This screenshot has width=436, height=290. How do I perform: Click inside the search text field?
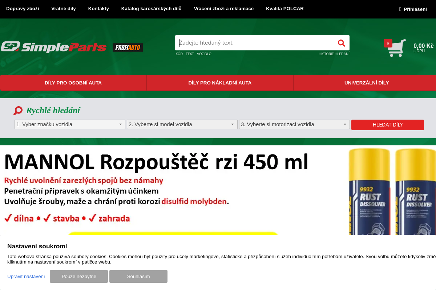[x=254, y=42]
